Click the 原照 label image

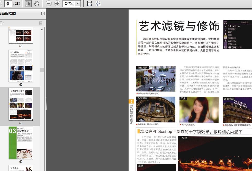pyautogui.click(x=157, y=167)
